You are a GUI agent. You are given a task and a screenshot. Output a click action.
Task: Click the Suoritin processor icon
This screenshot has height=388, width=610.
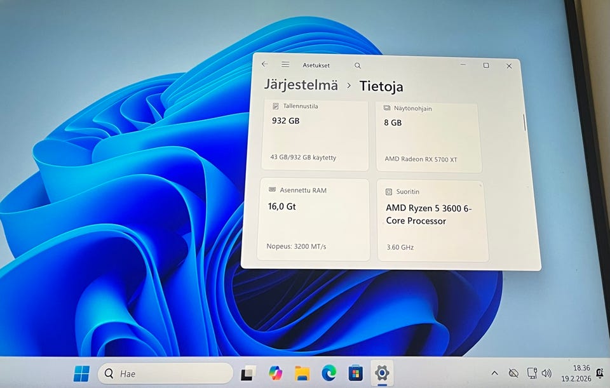coord(388,192)
